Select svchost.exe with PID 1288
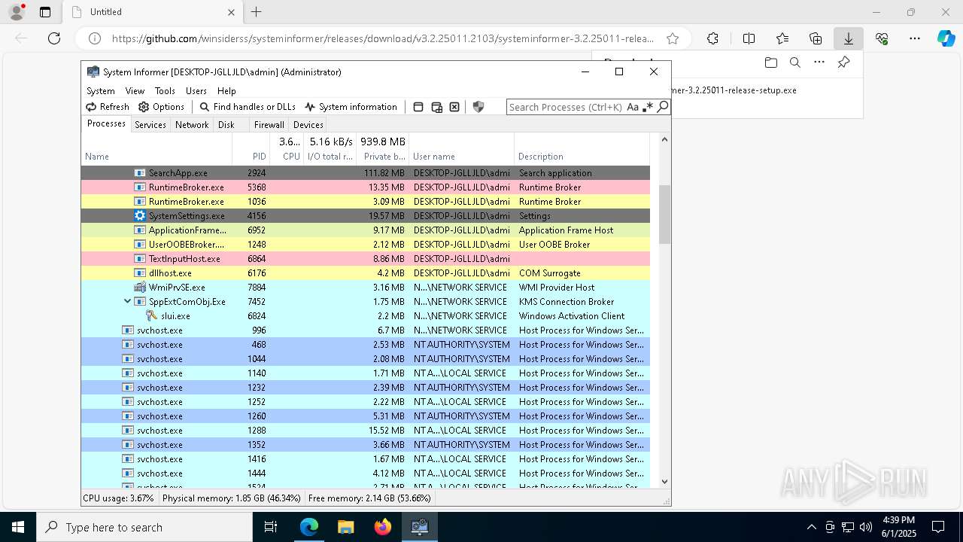 [x=366, y=431]
